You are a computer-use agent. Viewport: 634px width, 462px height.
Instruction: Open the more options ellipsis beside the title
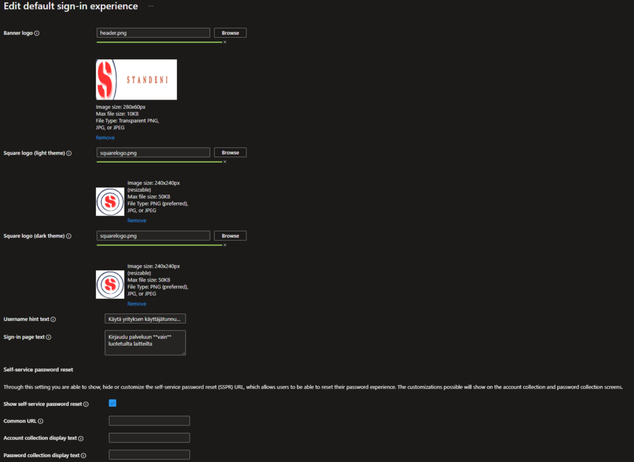(x=151, y=6)
